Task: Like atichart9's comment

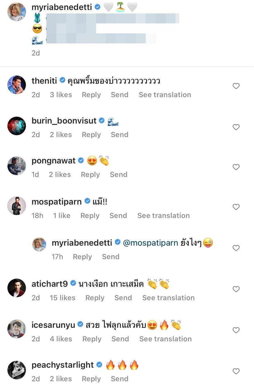Action: point(236,289)
